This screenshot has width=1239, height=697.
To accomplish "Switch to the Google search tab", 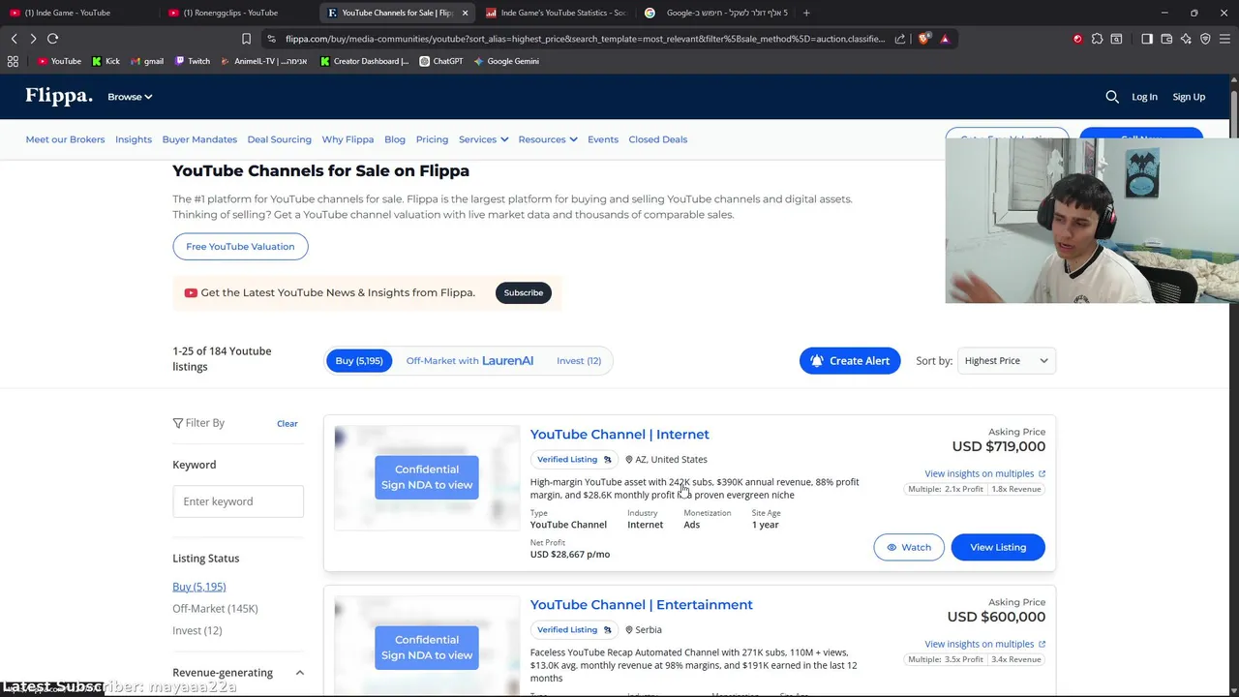I will point(716,13).
